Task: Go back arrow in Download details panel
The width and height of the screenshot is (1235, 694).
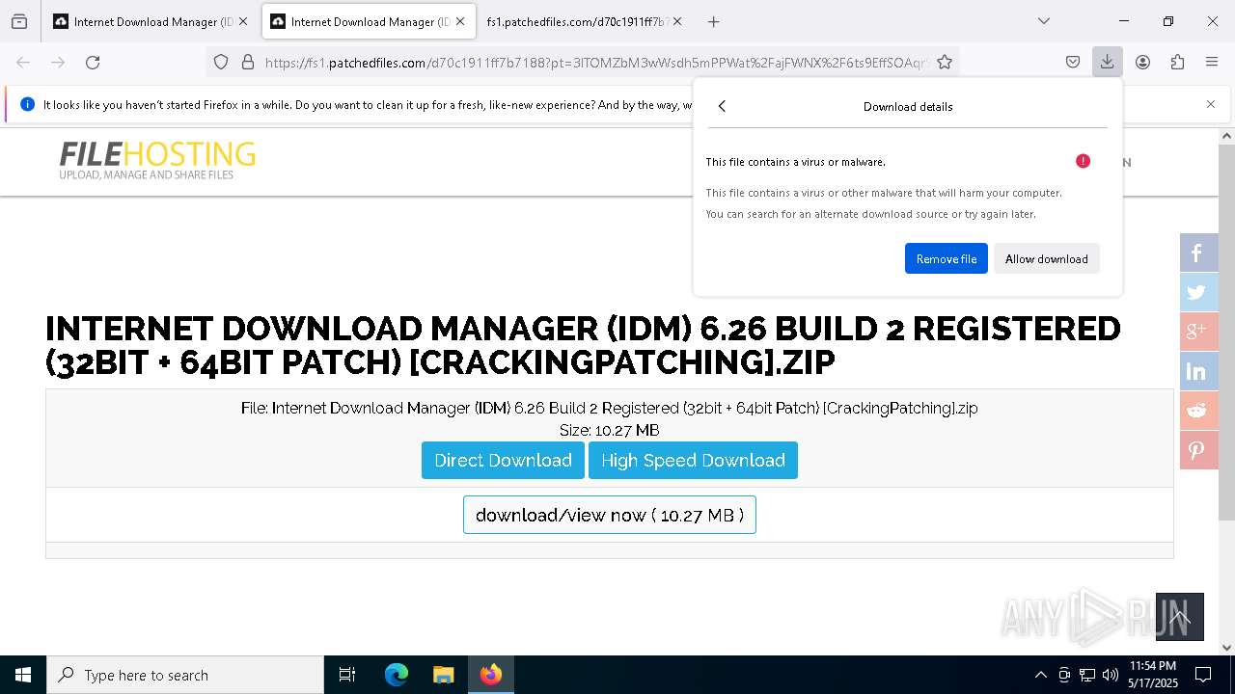Action: 722,106
